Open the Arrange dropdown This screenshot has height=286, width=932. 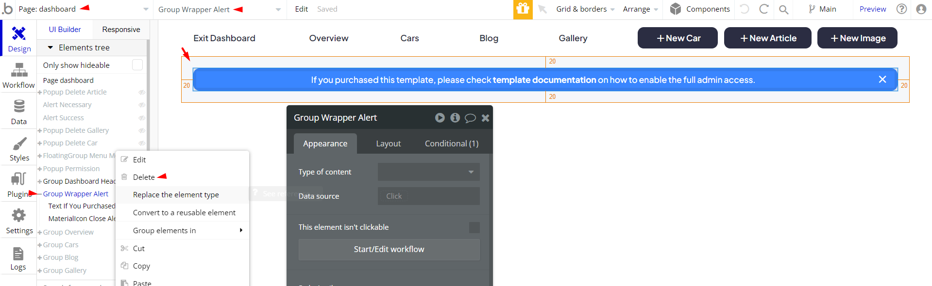pyautogui.click(x=640, y=9)
